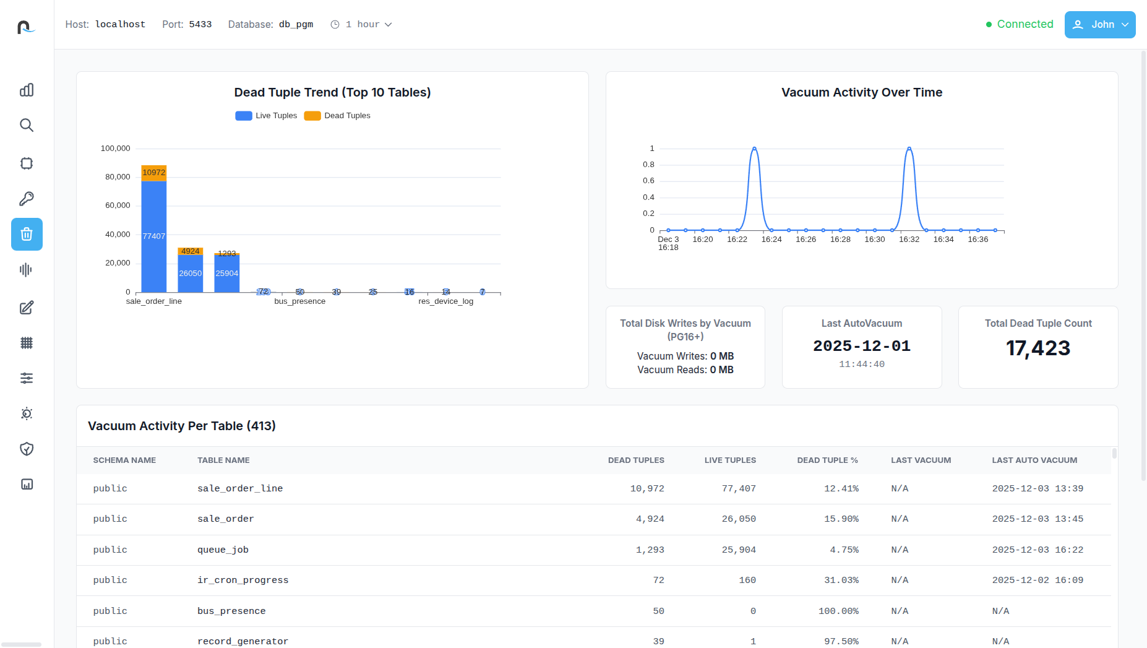This screenshot has height=648, width=1147.
Task: Click the trash can vacuum icon
Action: 27,234
